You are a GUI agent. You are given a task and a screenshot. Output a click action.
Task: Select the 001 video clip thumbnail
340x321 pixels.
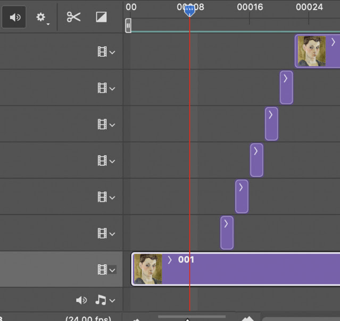(x=148, y=269)
